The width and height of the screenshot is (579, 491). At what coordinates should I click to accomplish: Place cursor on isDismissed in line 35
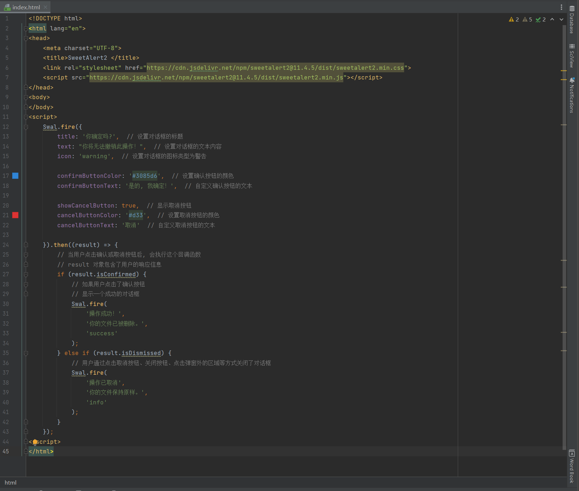coord(141,353)
